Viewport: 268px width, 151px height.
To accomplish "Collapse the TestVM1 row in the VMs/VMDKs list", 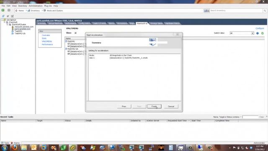I will click(x=66, y=41).
